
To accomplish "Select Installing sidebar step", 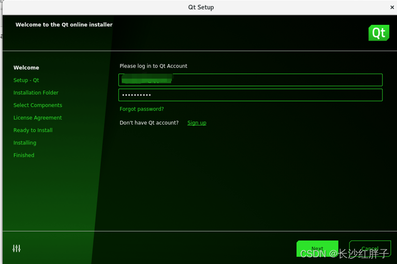I will (x=25, y=143).
